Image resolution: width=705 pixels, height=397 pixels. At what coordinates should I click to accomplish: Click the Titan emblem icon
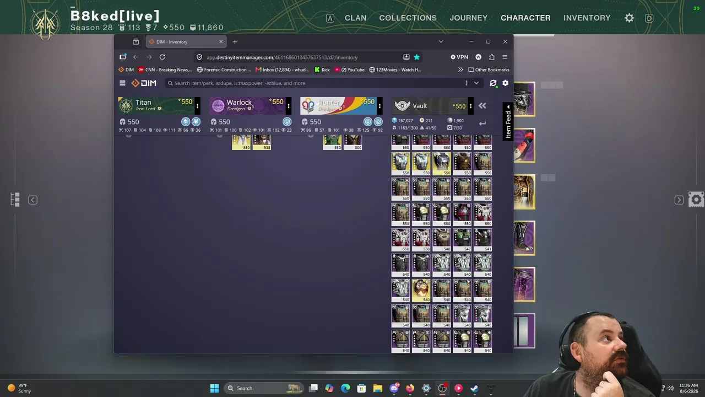click(x=127, y=106)
